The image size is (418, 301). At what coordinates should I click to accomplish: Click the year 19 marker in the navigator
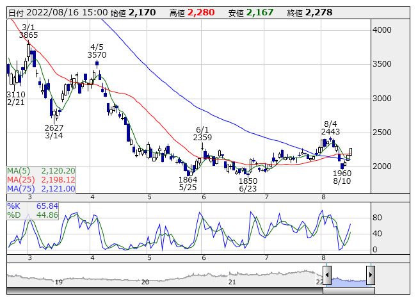pos(58,282)
